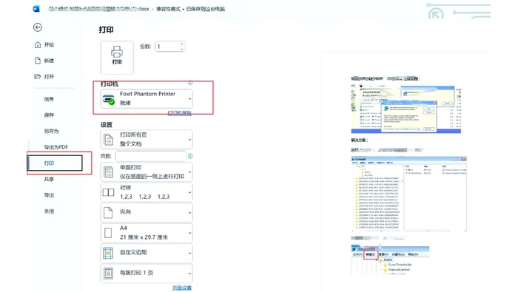Open the 共享 share page
The image size is (518, 292).
coord(49,179)
